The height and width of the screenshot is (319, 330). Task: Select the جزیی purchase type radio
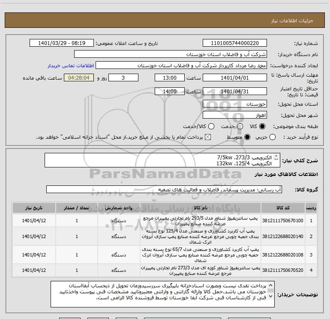tap(272, 137)
